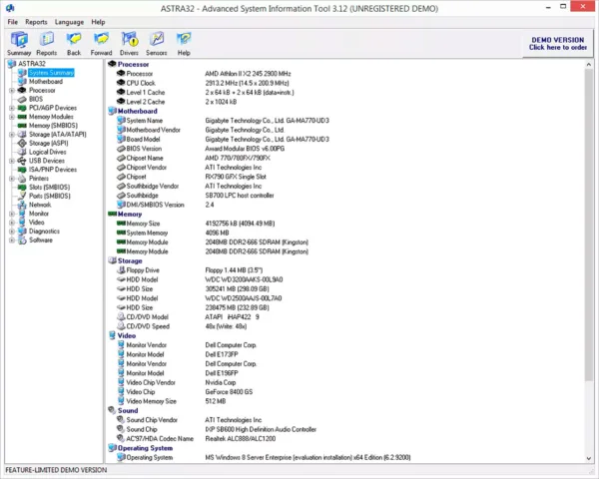This screenshot has width=599, height=479.
Task: Open the Language menu
Action: click(x=69, y=22)
